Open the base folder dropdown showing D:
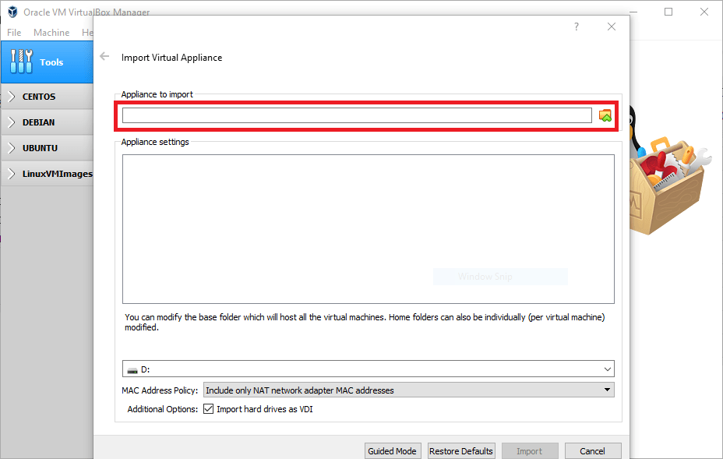The width and height of the screenshot is (723, 459). [607, 368]
